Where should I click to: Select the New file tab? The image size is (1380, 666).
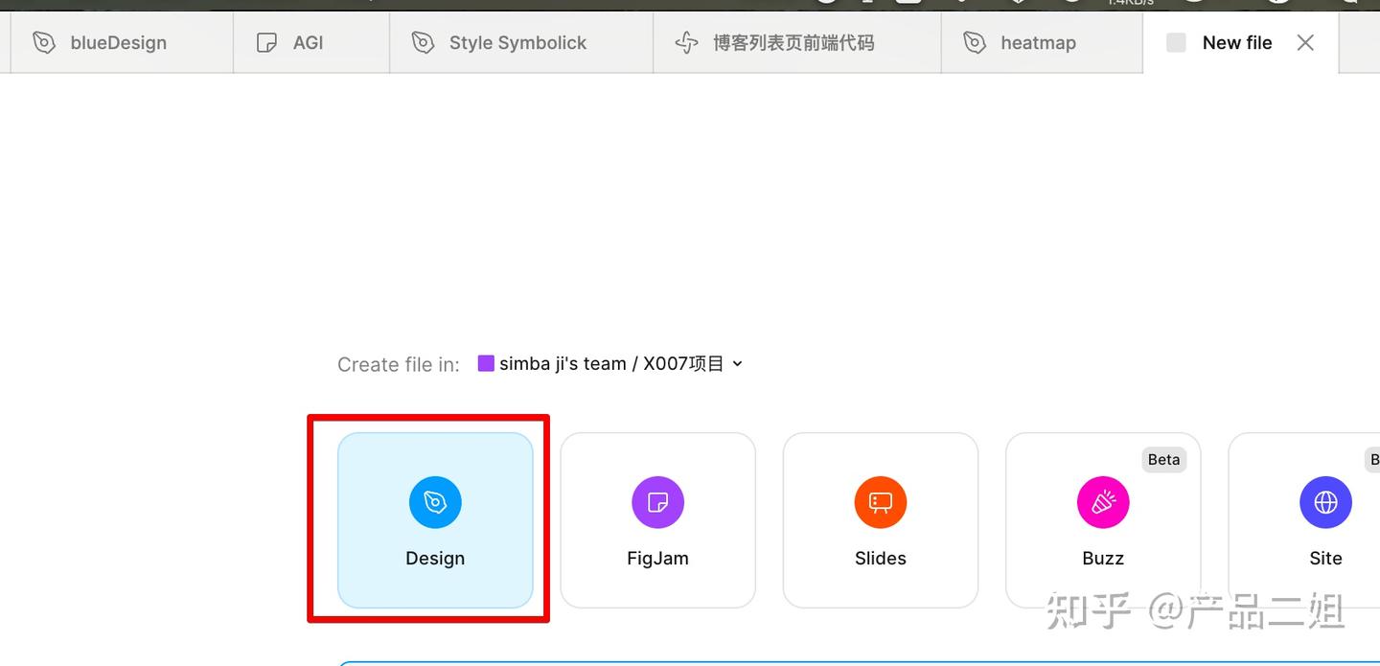[x=1237, y=42]
